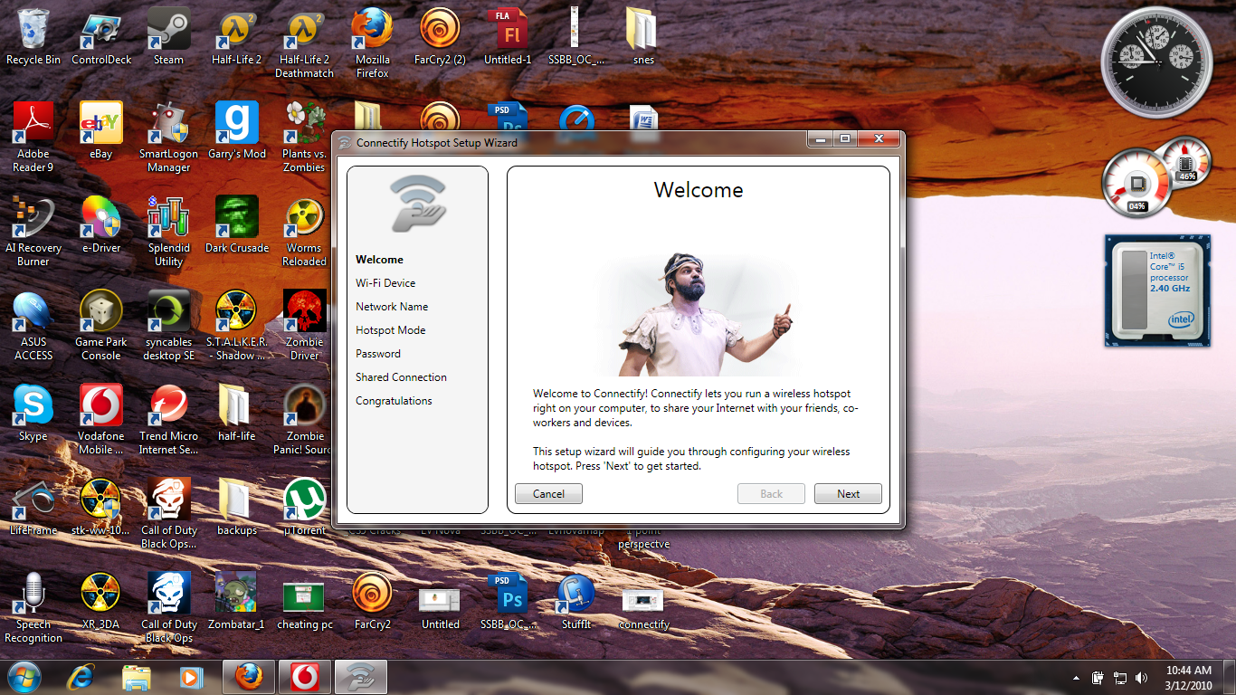Click the Zombatar_1 image icon
Viewport: 1236px width, 695px height.
tap(237, 602)
